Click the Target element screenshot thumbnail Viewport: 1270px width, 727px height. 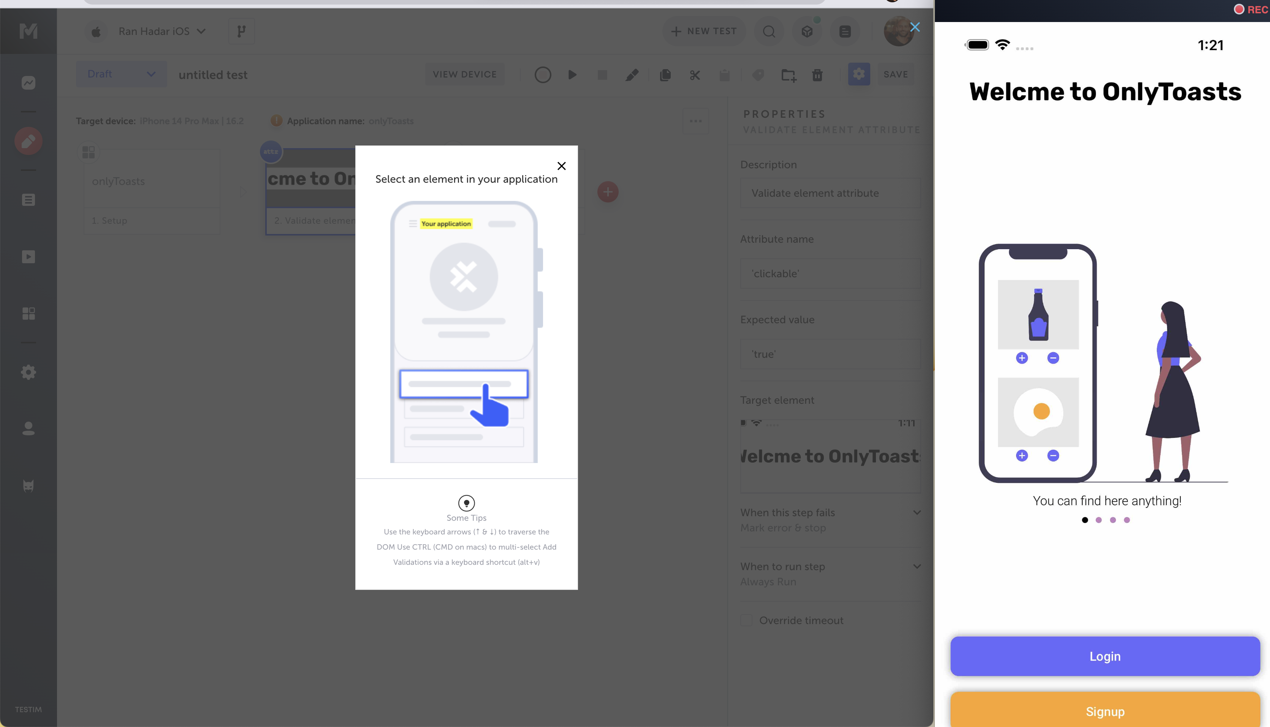pos(831,457)
